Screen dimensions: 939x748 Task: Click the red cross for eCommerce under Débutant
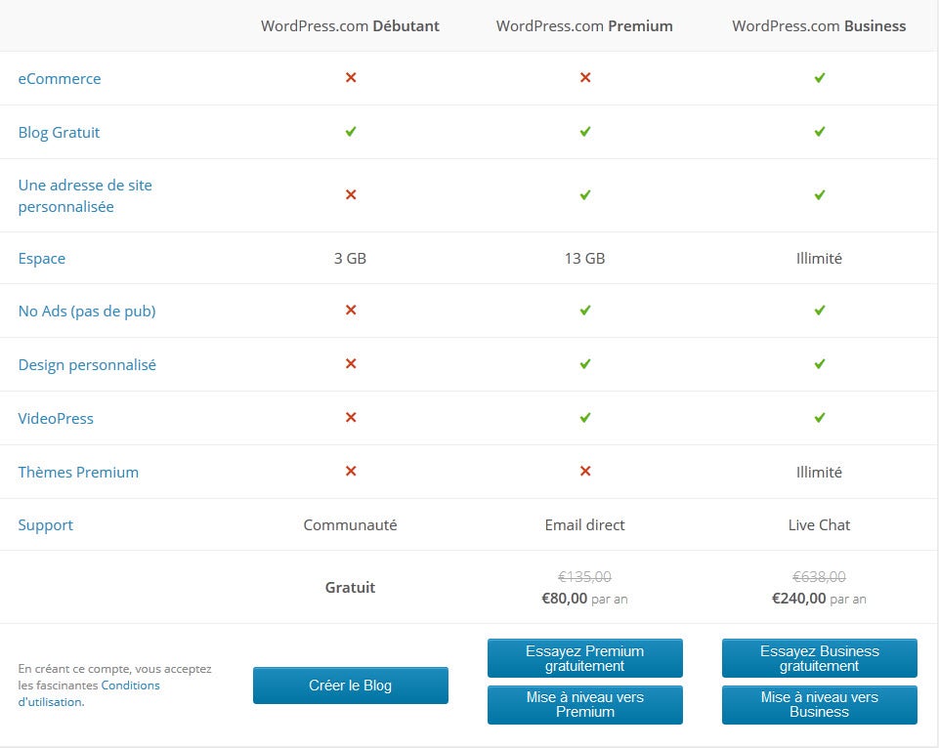(x=351, y=77)
